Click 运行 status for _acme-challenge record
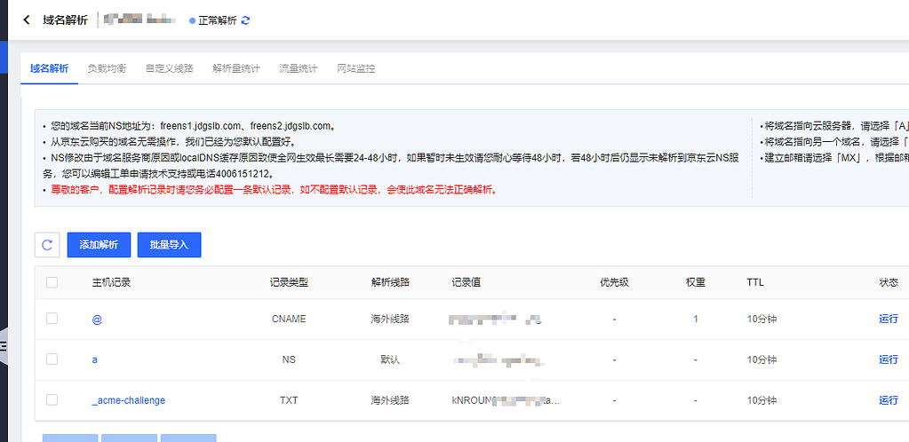909x442 pixels. (889, 399)
